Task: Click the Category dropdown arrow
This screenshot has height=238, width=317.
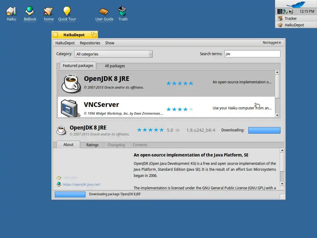Action: click(150, 54)
